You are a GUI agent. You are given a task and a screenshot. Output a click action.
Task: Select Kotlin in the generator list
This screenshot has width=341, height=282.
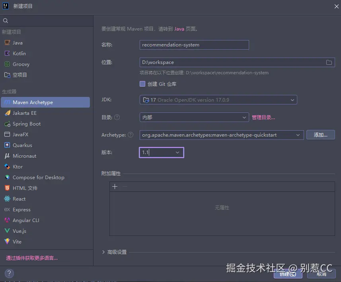point(21,53)
